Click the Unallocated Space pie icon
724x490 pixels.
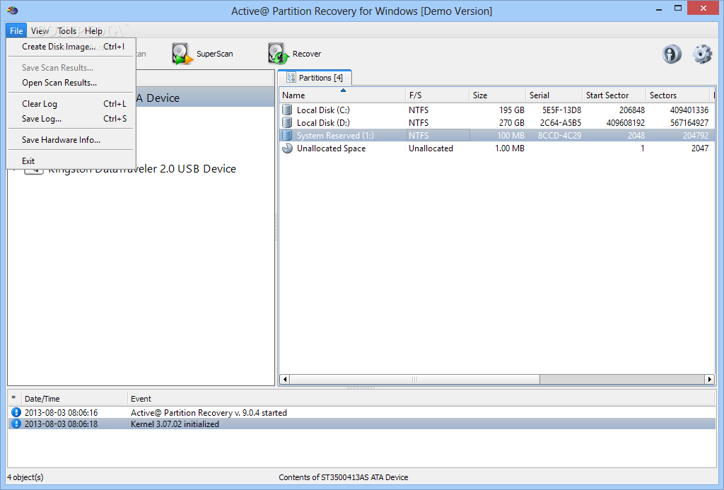click(287, 148)
